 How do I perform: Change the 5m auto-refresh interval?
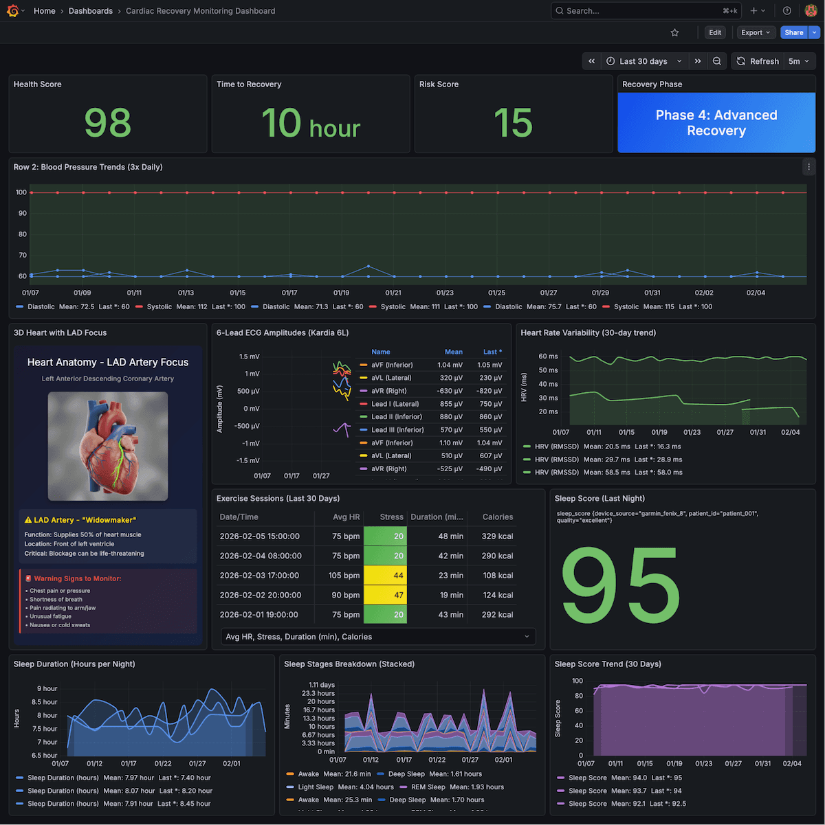[x=798, y=61]
